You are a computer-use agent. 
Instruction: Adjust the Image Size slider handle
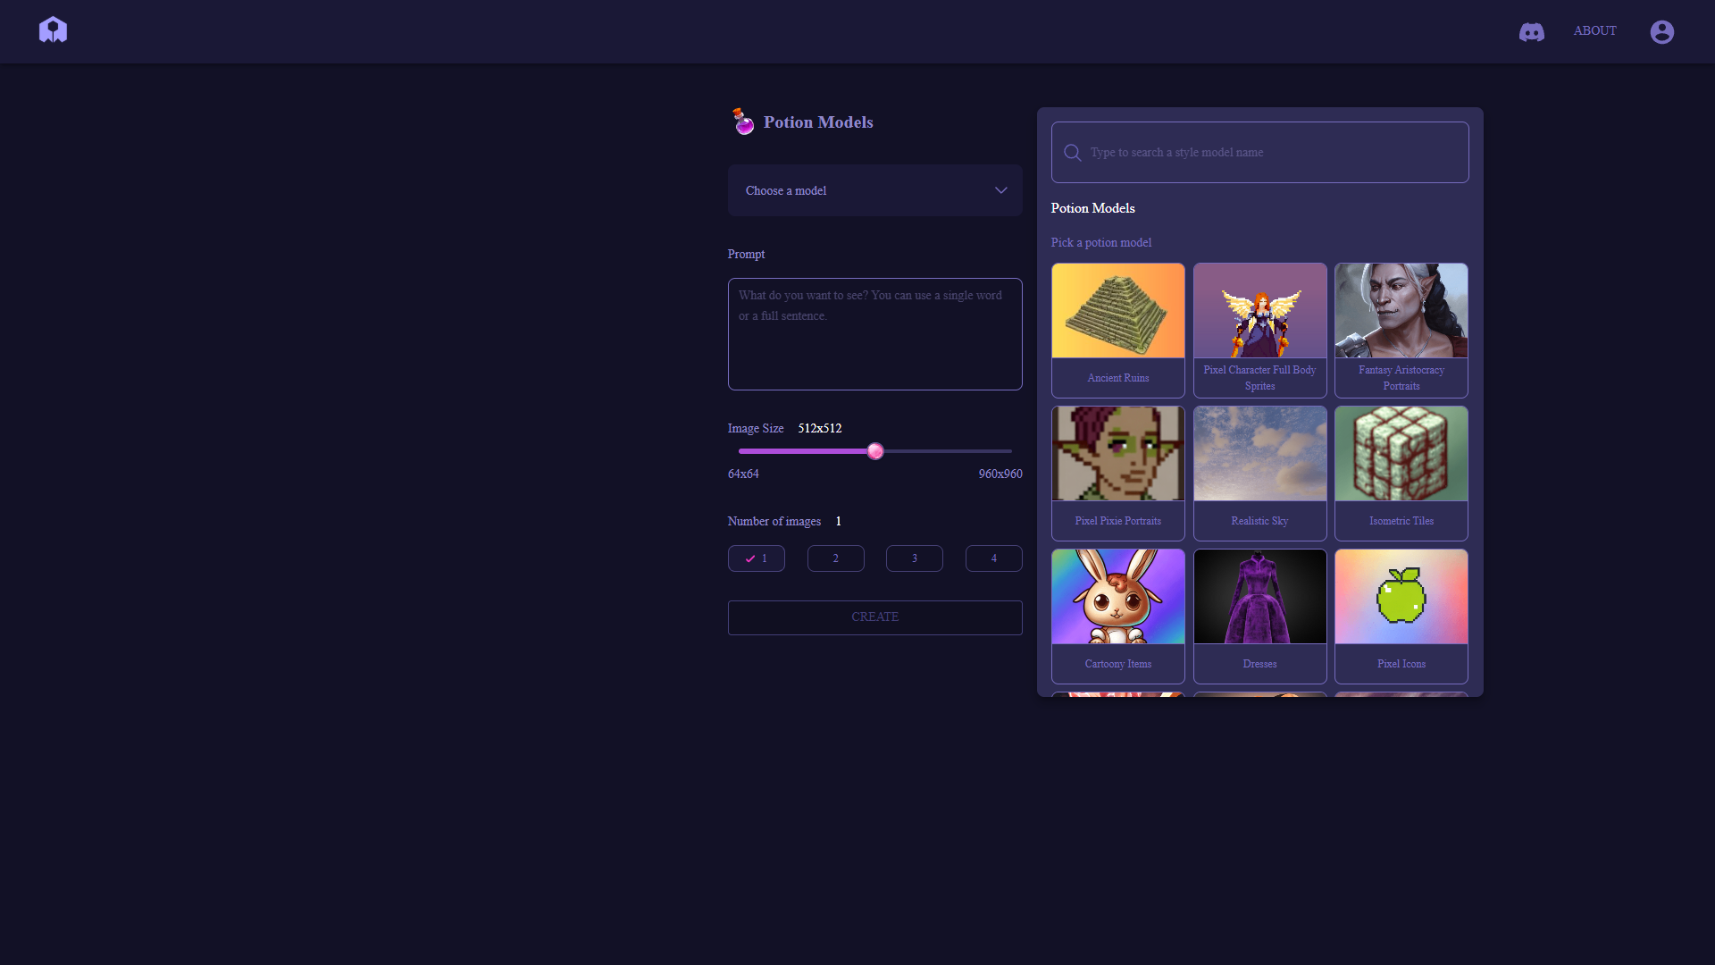[875, 451]
